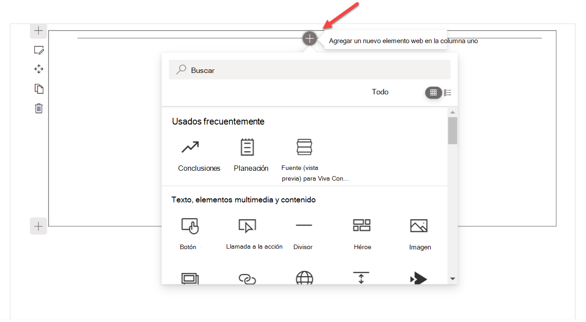
Task: Add a new section below using the bottom-left plus
Action: (x=39, y=226)
